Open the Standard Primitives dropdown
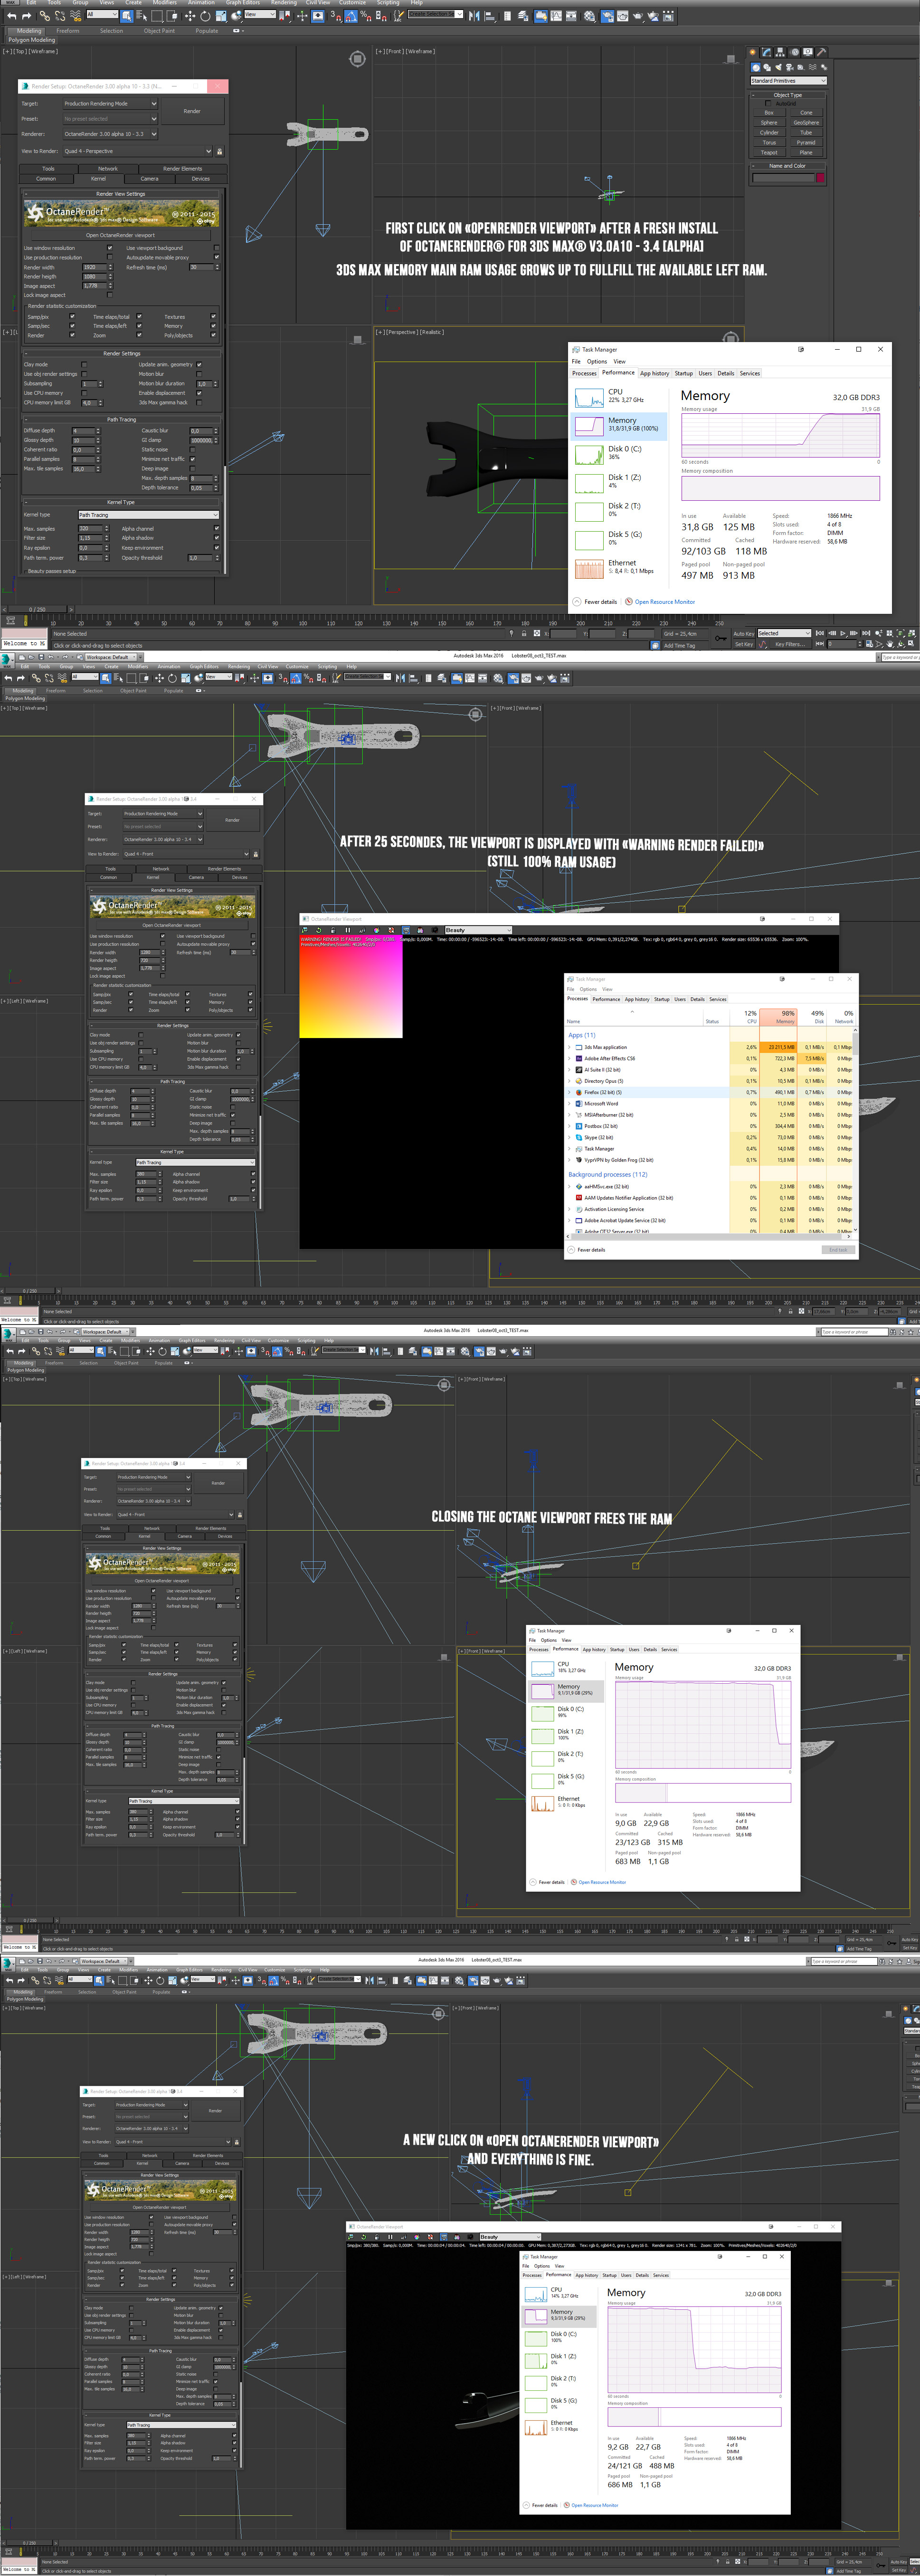 (x=788, y=81)
